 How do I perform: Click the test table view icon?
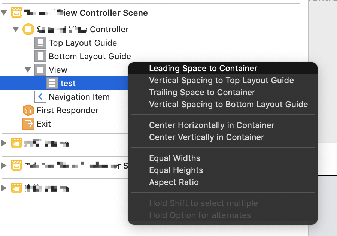click(x=52, y=83)
